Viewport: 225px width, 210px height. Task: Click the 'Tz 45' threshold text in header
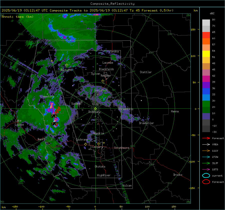[134, 10]
